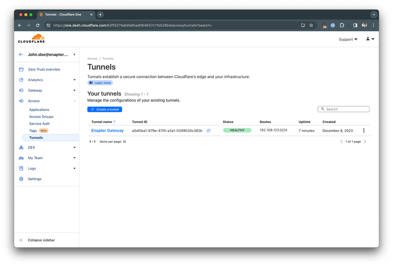Copy the Tunnel ID with the copy icon
This screenshot has width=393, height=266.
[x=208, y=130]
